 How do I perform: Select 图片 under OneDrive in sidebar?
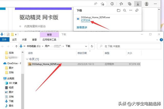[x=9, y=68]
